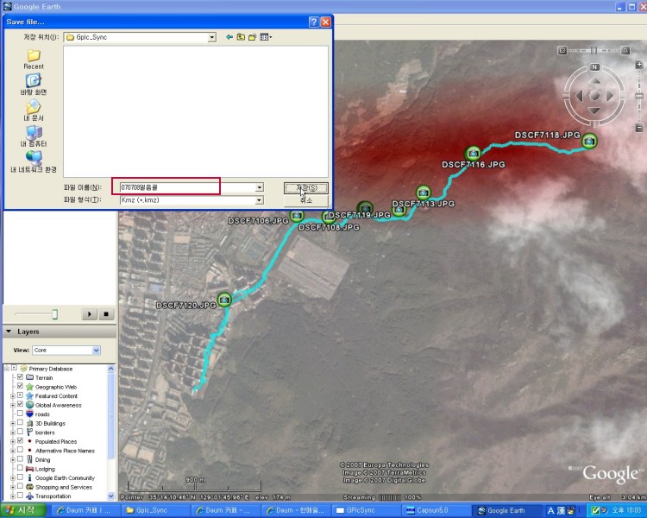Image resolution: width=647 pixels, height=518 pixels.
Task: Collapse the Layers panel triangle
Action: coord(9,332)
